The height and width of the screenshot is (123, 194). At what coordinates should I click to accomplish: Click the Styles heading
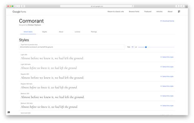(24, 40)
